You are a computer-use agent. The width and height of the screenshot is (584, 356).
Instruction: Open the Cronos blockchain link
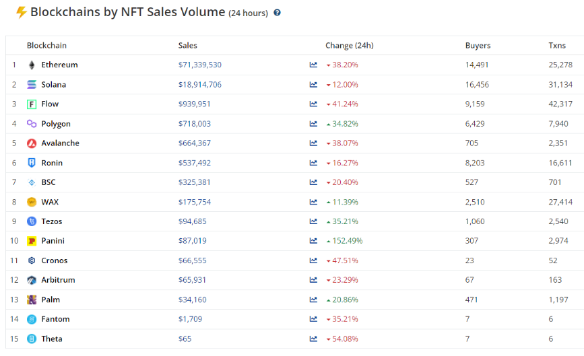coord(55,260)
